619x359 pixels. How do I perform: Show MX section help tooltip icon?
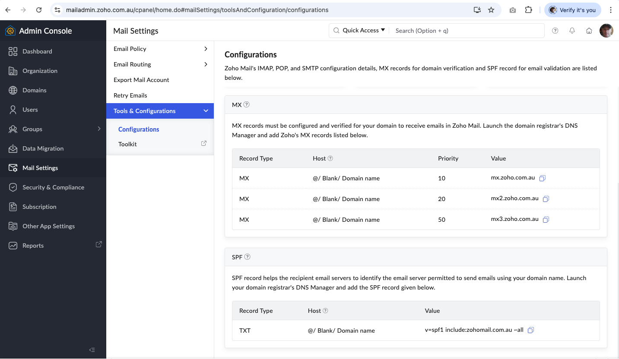tap(247, 104)
